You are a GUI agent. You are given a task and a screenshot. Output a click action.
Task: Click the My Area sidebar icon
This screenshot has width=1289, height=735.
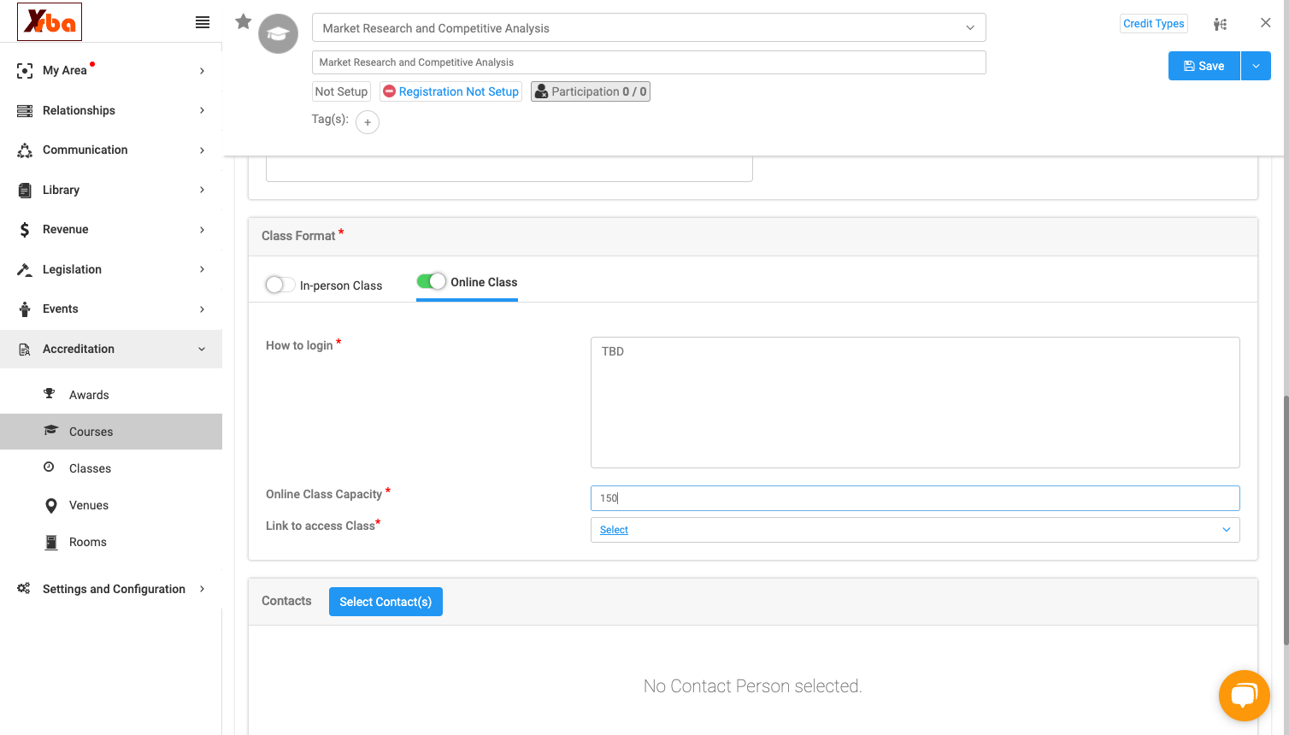pos(25,71)
